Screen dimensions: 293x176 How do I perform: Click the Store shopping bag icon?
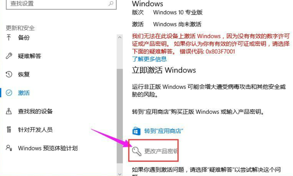[137, 131]
